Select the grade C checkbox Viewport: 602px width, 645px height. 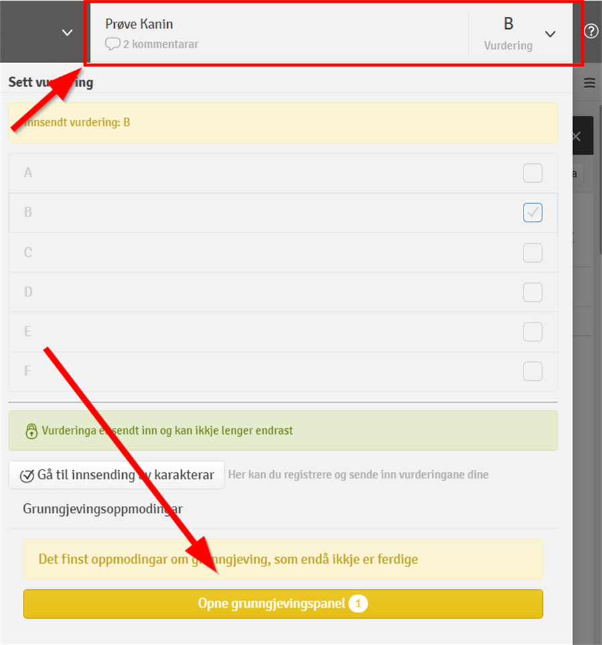tap(533, 253)
